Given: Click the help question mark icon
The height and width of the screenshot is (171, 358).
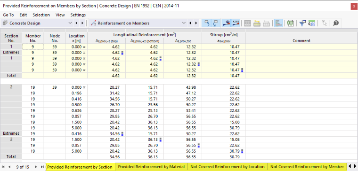Looking at the screenshot, I should coord(336,23).
